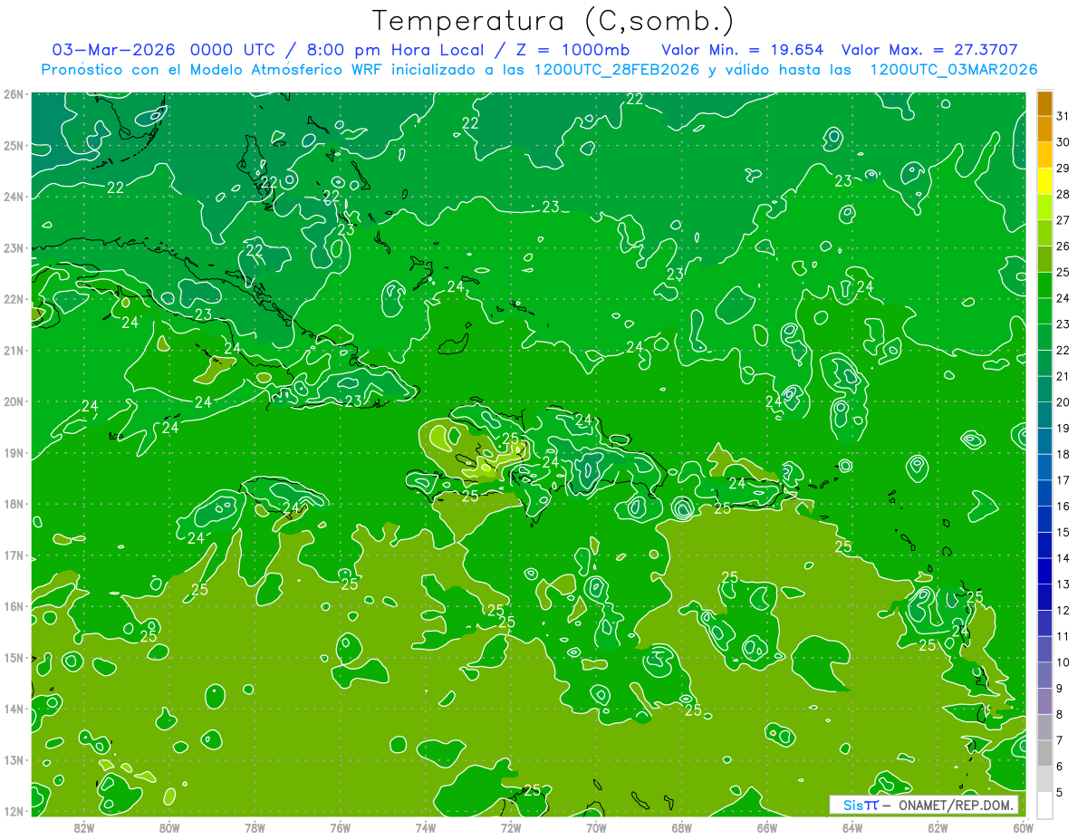Click latitude axis label '18N'

pyautogui.click(x=14, y=504)
